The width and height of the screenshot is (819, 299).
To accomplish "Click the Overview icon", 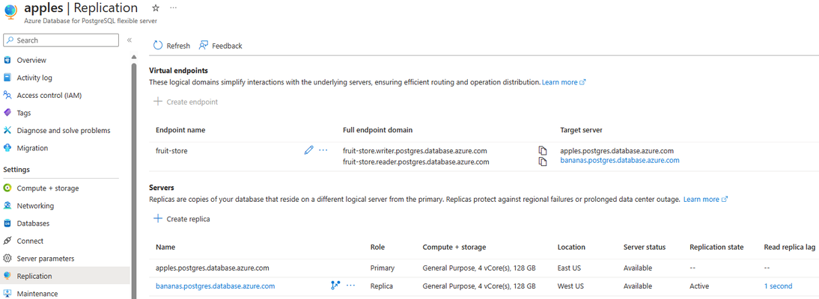I will tap(7, 60).
